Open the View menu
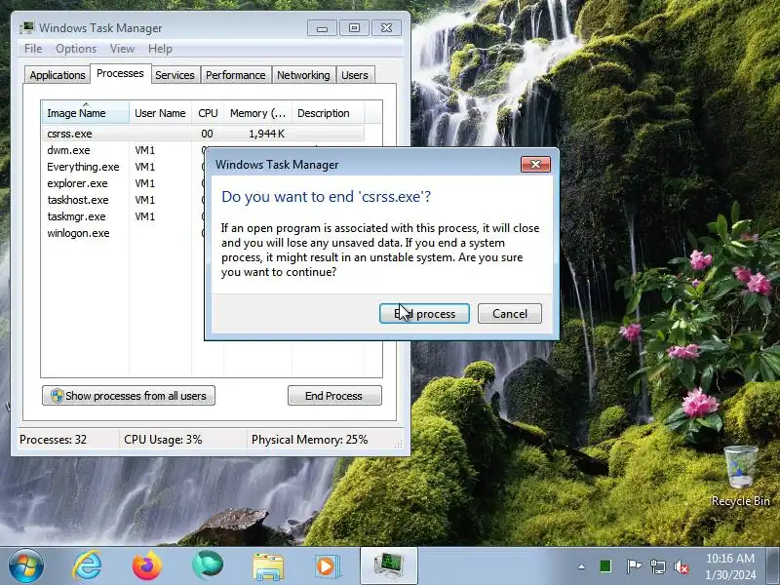 click(x=122, y=49)
